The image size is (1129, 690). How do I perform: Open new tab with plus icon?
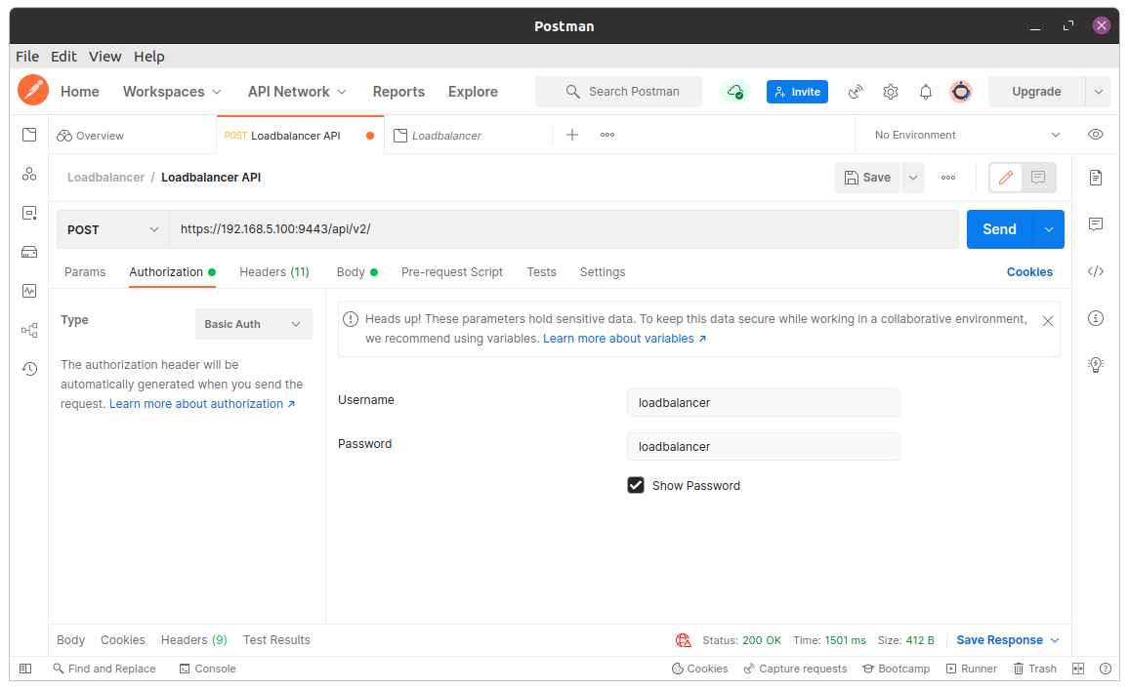coord(572,135)
